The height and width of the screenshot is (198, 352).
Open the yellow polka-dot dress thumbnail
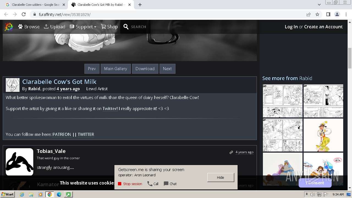coord(323,135)
